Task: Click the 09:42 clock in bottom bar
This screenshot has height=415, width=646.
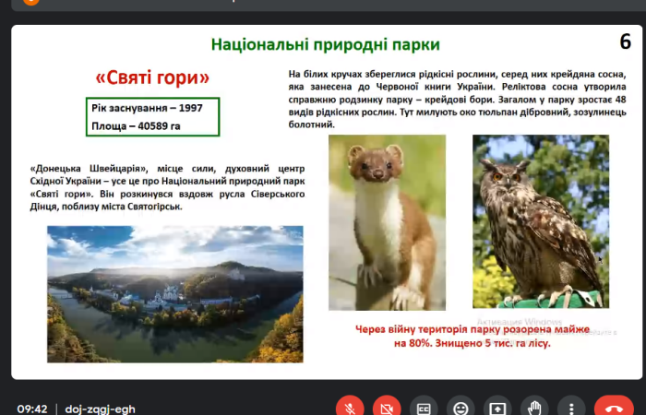Action: point(31,408)
